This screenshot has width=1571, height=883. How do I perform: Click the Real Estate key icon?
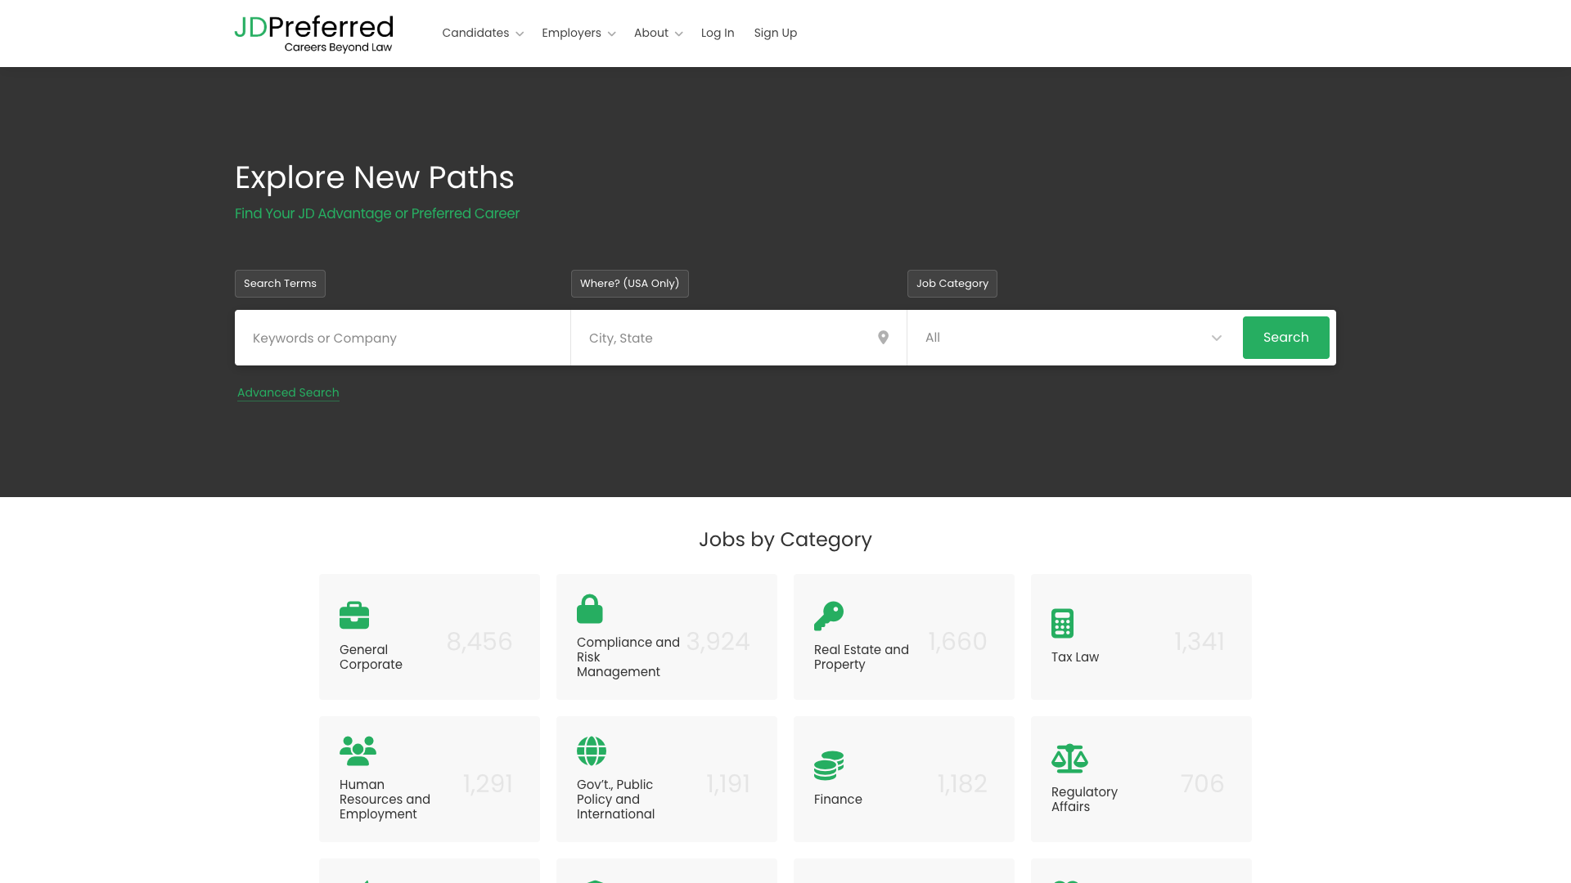click(x=828, y=616)
